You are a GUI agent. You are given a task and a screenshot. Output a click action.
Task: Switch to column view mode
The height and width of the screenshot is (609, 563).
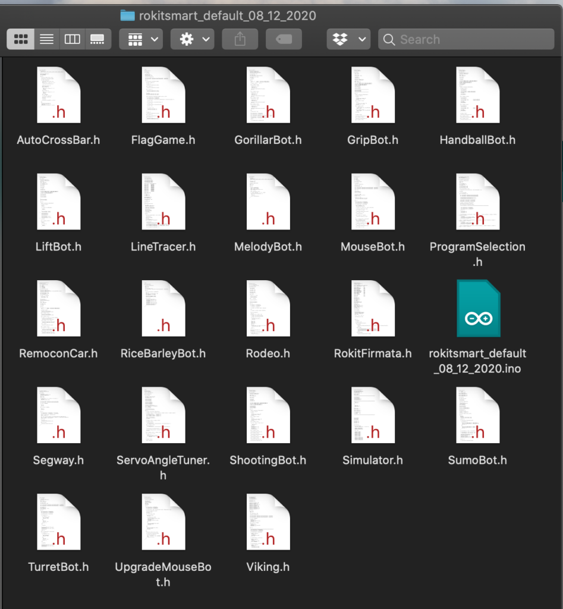pyautogui.click(x=72, y=39)
